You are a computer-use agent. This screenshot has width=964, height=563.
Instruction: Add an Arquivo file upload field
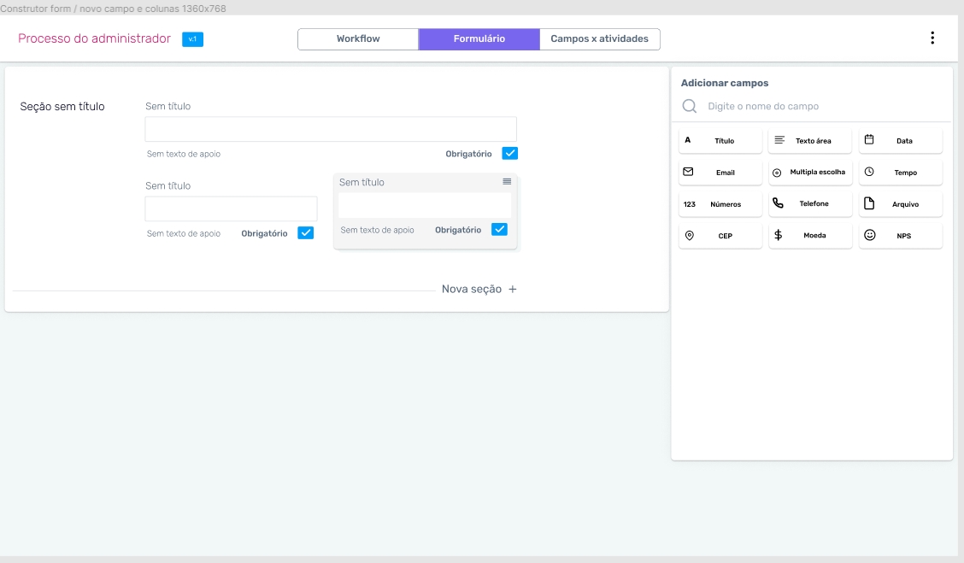(x=901, y=204)
